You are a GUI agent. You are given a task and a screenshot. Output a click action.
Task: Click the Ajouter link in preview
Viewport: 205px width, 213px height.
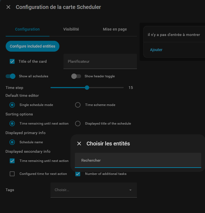pos(156,50)
